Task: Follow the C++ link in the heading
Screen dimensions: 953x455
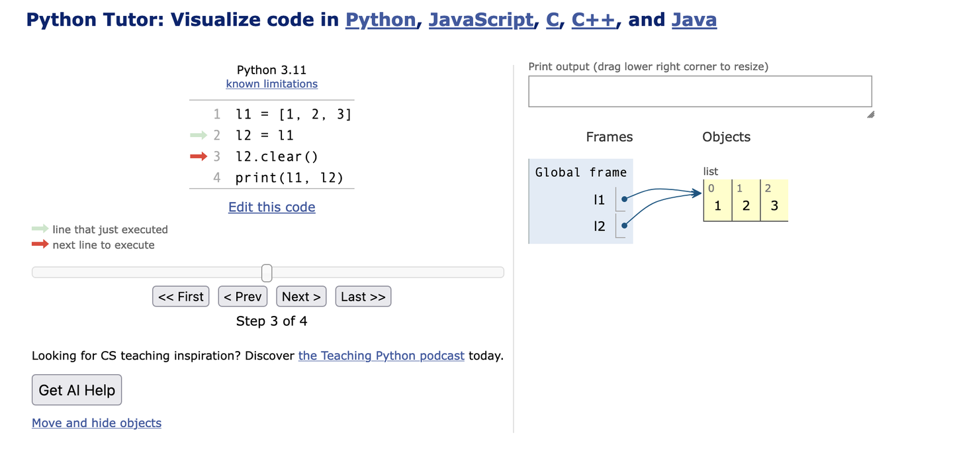Action: pyautogui.click(x=593, y=20)
